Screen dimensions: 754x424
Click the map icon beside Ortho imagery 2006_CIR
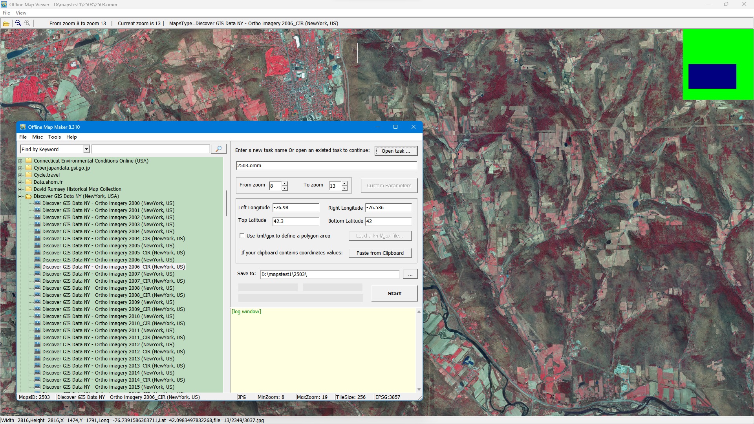[37, 267]
